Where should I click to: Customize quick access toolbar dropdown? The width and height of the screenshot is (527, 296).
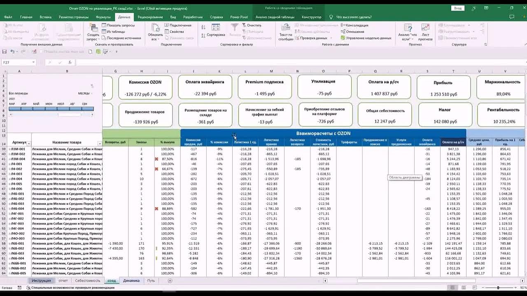[x=116, y=52]
